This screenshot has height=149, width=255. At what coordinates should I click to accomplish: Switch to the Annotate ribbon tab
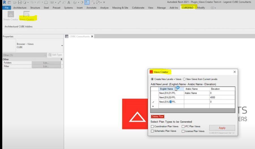[x=91, y=8]
